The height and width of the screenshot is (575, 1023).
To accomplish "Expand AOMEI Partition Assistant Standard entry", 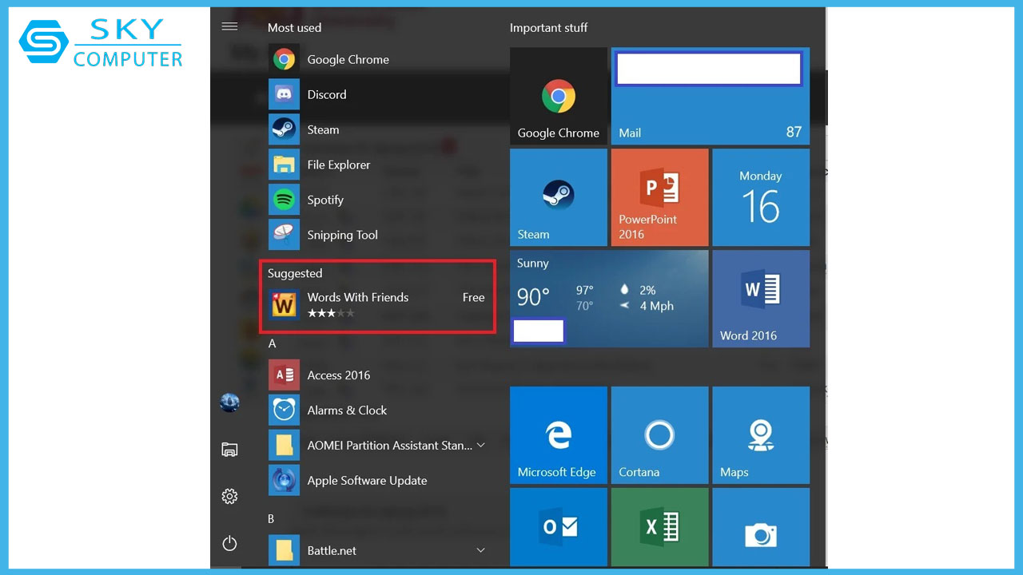I will click(480, 445).
